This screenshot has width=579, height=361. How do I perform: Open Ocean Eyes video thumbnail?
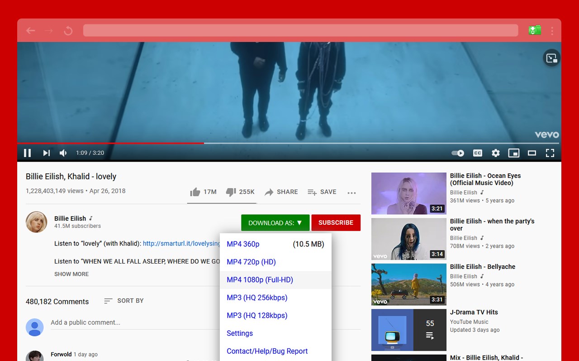[x=409, y=193]
